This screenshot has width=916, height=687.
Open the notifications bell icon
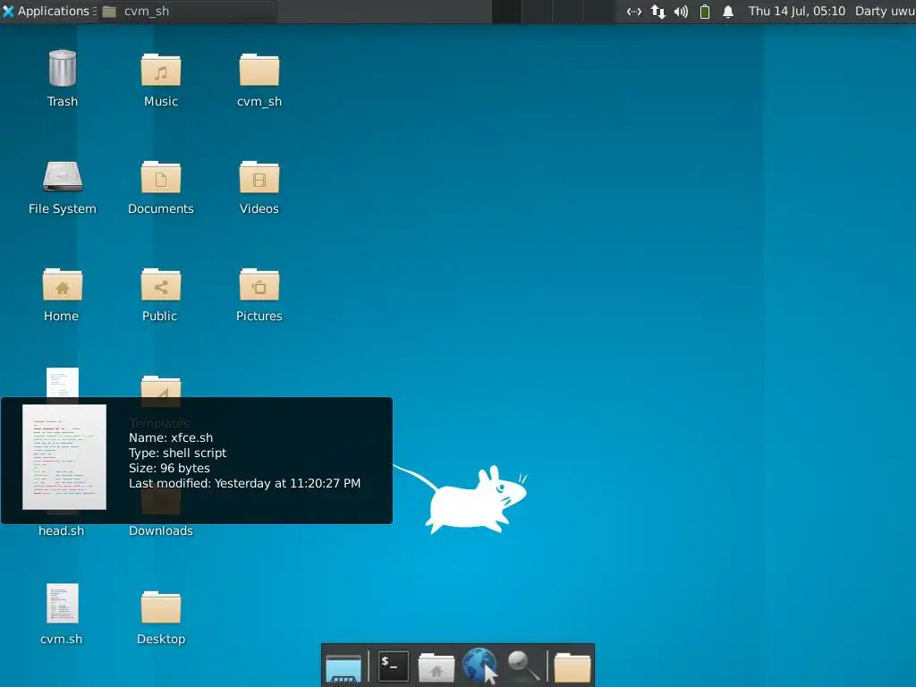tap(728, 11)
